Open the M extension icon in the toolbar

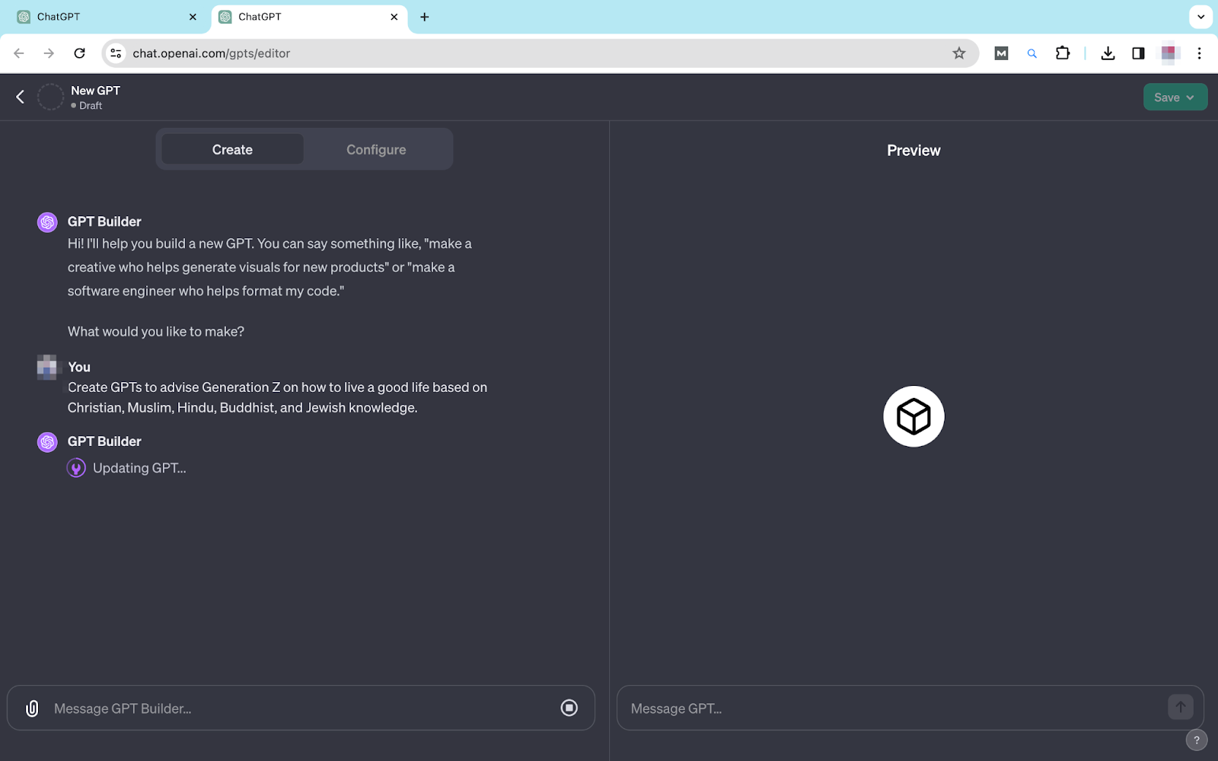(x=1001, y=53)
